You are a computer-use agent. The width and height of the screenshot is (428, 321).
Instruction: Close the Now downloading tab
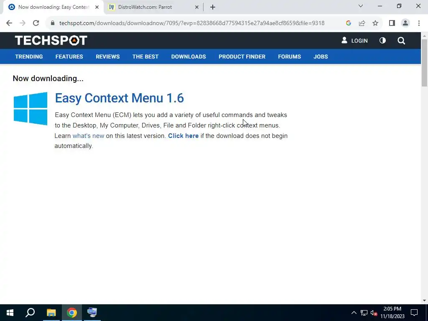tap(97, 7)
